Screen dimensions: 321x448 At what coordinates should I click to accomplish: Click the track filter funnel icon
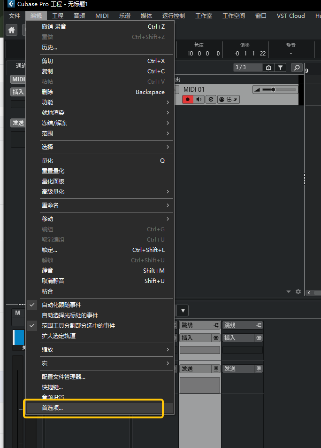coord(281,67)
